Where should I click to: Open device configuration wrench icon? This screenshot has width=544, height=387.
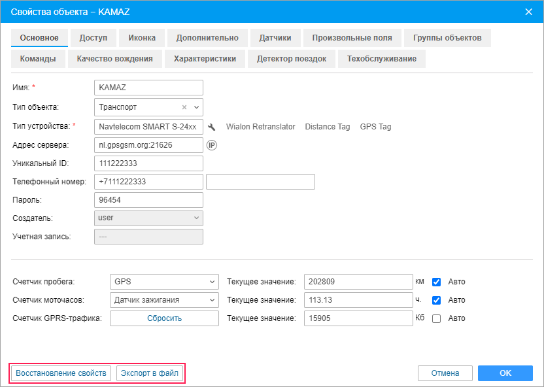coord(211,127)
